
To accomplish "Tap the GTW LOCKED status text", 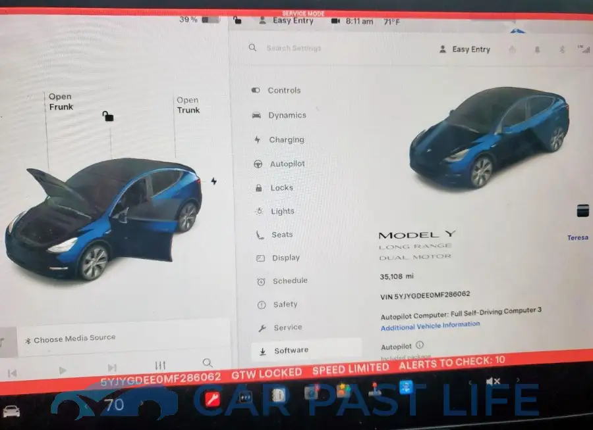I will (267, 373).
